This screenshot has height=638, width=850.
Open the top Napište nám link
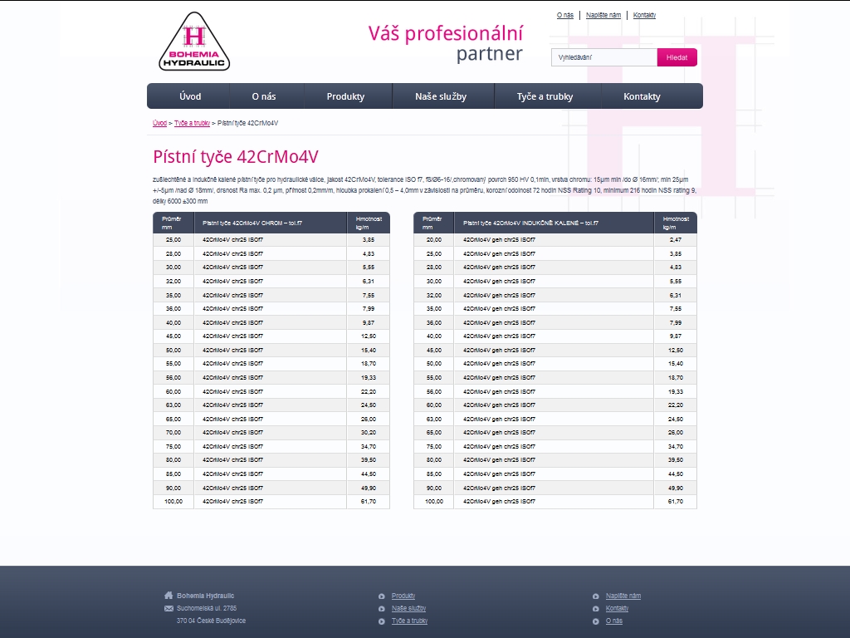[x=603, y=15]
